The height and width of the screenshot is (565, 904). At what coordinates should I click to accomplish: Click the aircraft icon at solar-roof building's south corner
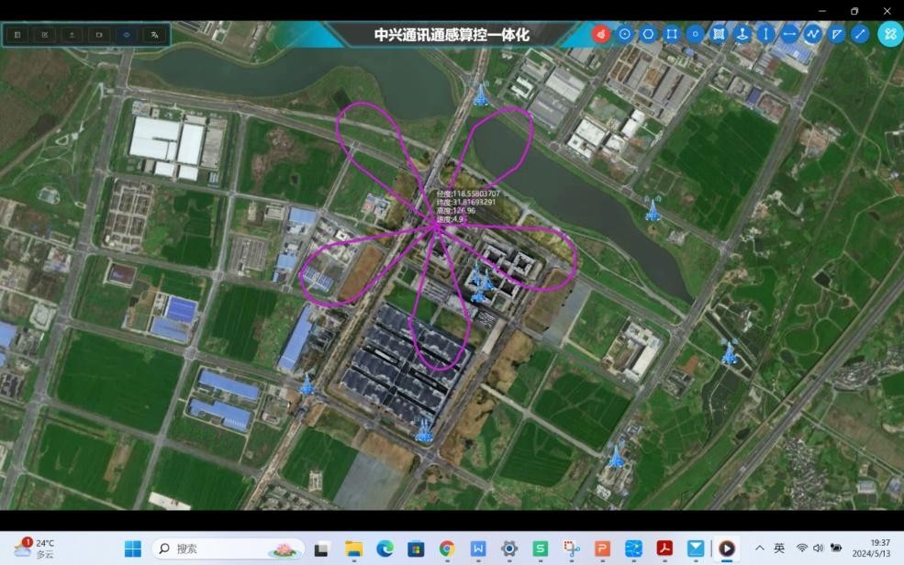pyautogui.click(x=424, y=430)
